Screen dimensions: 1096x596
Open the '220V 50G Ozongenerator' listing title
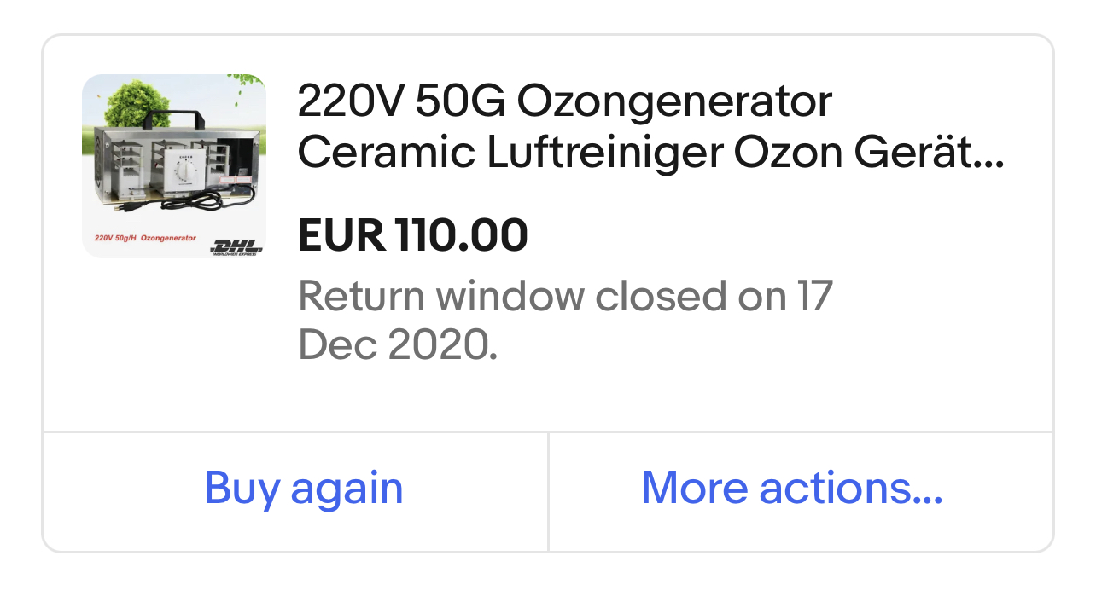point(564,102)
